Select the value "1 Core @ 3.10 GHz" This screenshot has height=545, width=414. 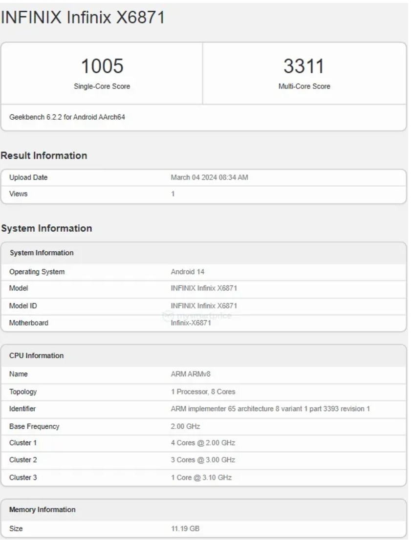[201, 478]
